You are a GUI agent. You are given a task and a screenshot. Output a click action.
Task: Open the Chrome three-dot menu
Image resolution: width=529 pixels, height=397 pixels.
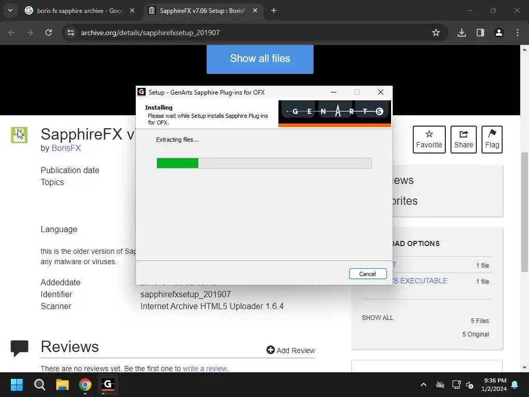click(518, 33)
